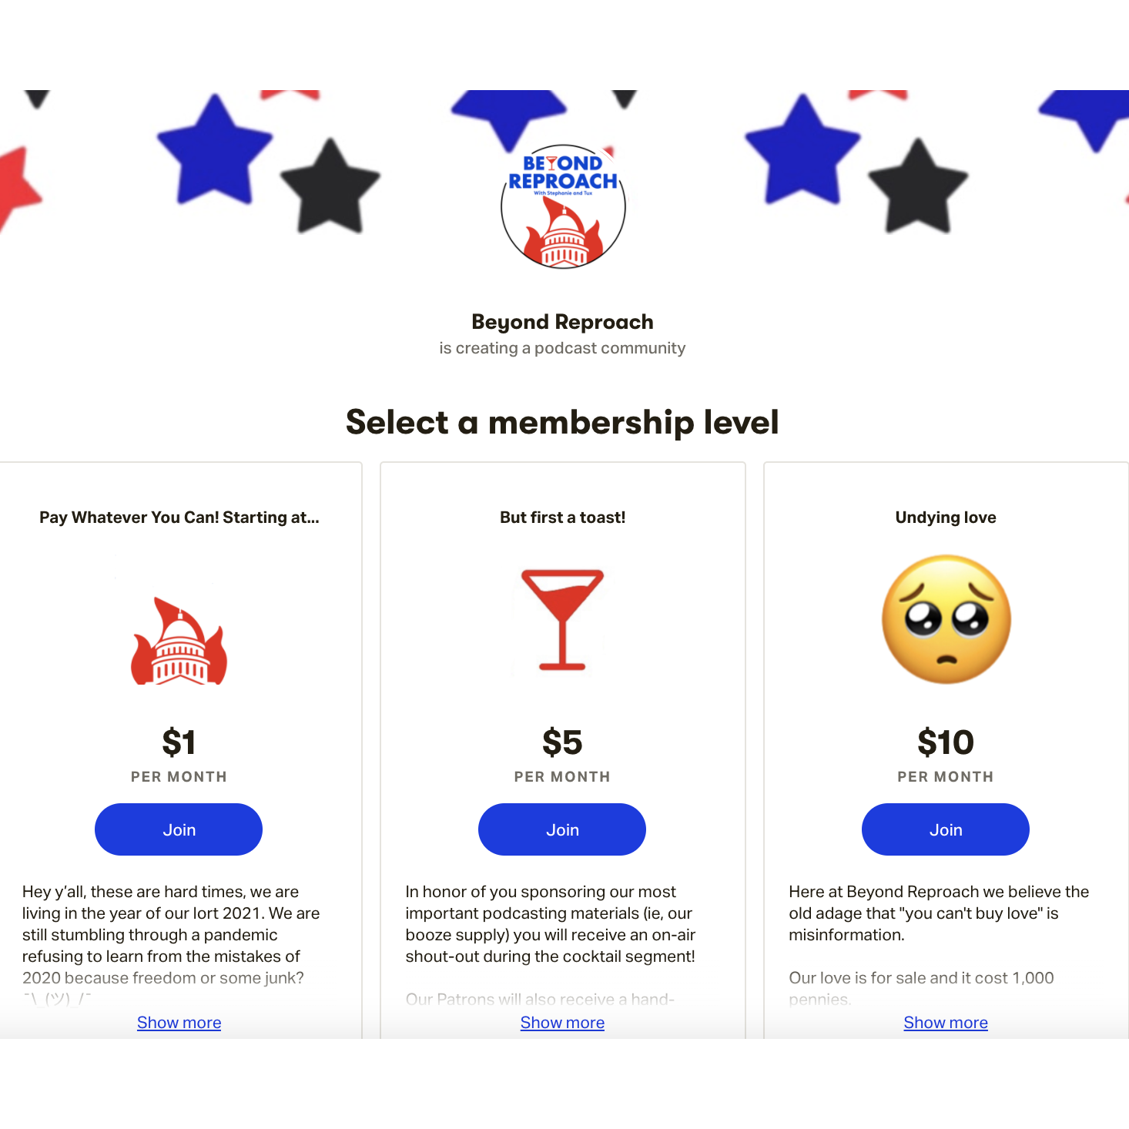This screenshot has width=1129, height=1129.
Task: Expand "Show more" for Undying love tier
Action: click(946, 1023)
